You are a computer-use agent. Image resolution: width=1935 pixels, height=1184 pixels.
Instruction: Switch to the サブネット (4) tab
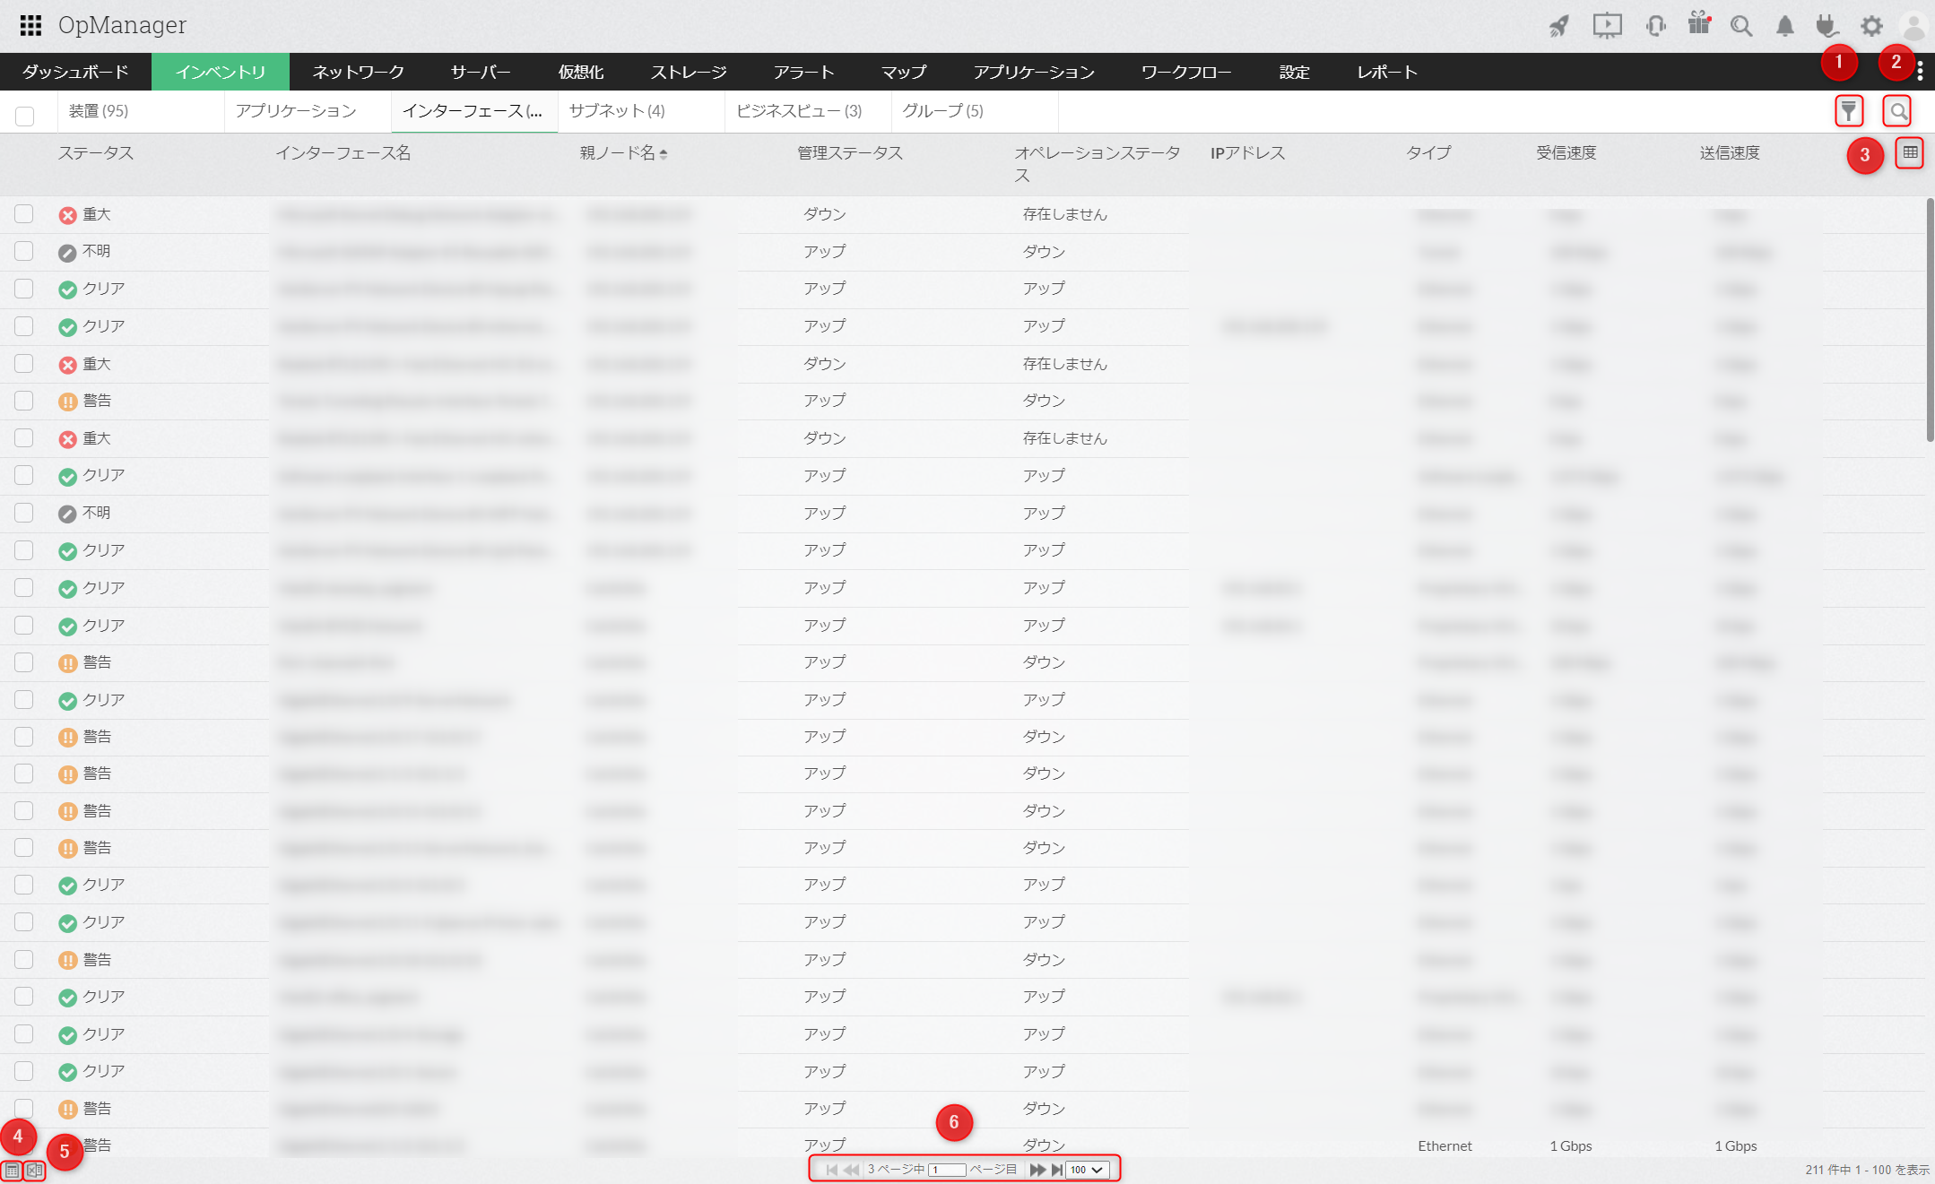coord(617,111)
